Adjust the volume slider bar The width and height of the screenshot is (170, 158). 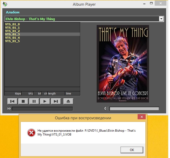pos(134,109)
